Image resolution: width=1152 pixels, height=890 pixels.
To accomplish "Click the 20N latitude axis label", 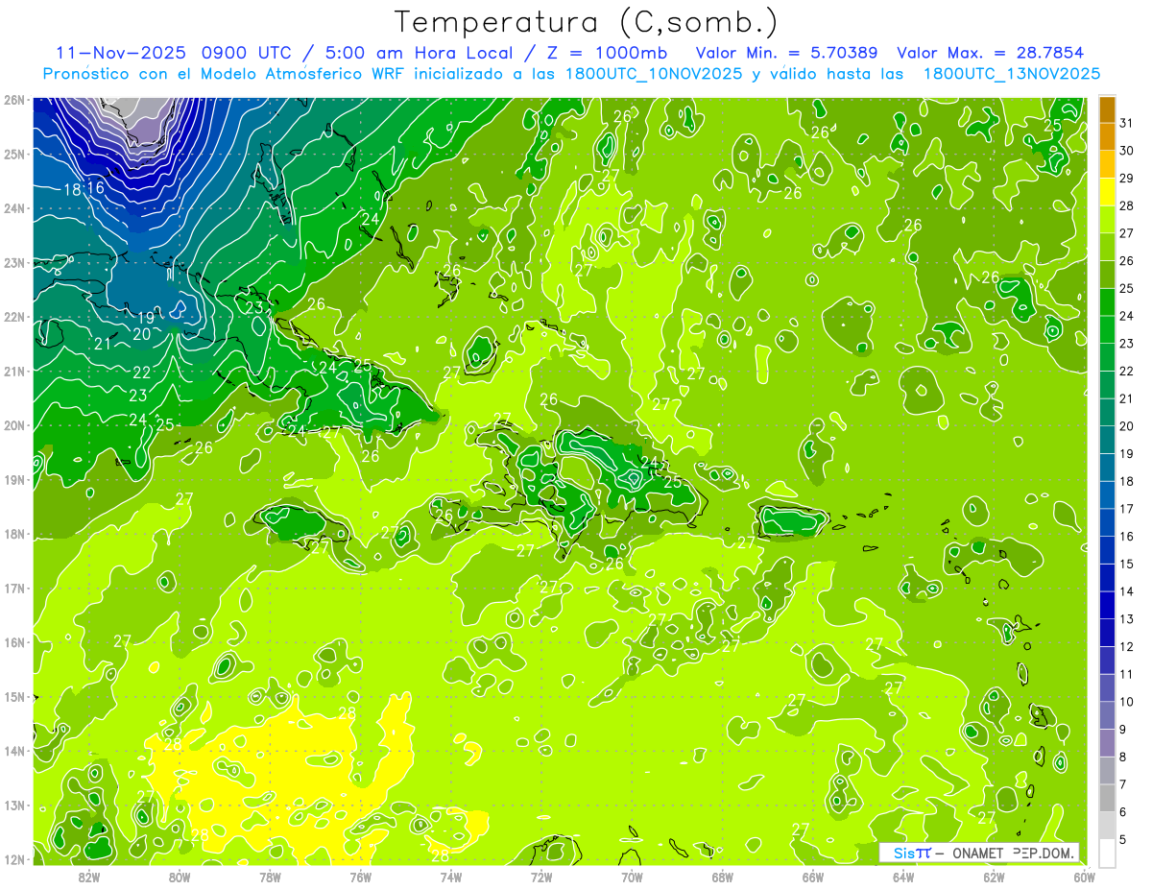I will pos(14,425).
